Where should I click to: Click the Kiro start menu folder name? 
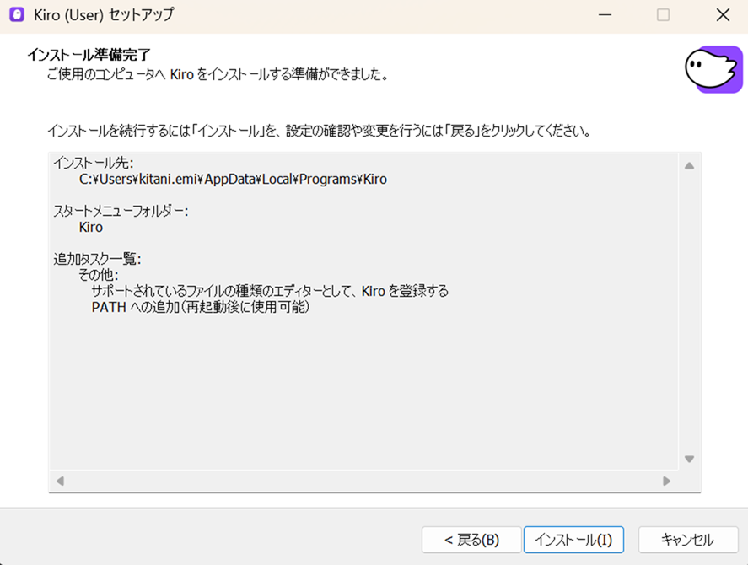pyautogui.click(x=90, y=227)
